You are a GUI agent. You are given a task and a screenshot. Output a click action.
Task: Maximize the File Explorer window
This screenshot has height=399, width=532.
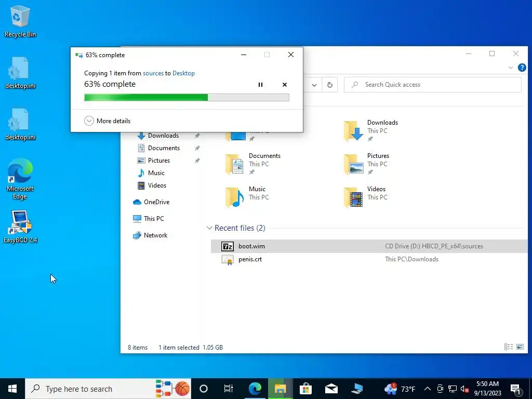click(x=492, y=54)
